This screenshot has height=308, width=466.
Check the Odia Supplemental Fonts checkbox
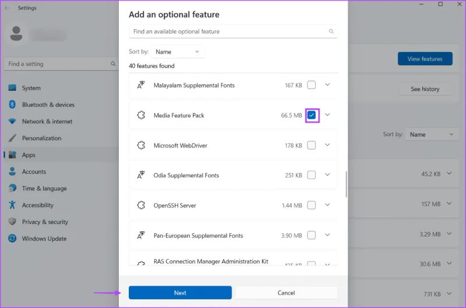[311, 175]
